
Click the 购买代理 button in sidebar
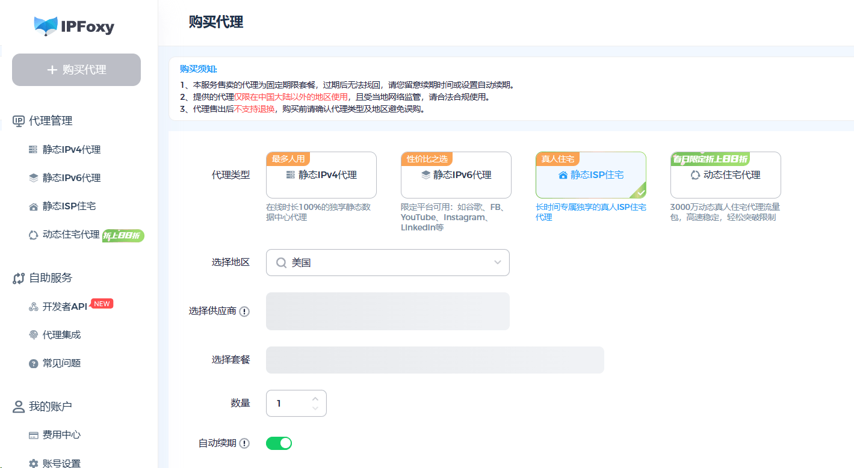[76, 70]
